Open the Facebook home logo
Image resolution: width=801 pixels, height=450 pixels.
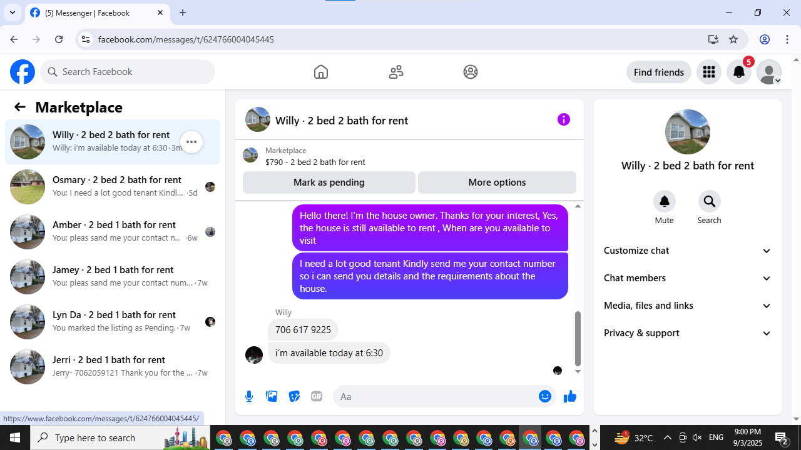[x=23, y=72]
